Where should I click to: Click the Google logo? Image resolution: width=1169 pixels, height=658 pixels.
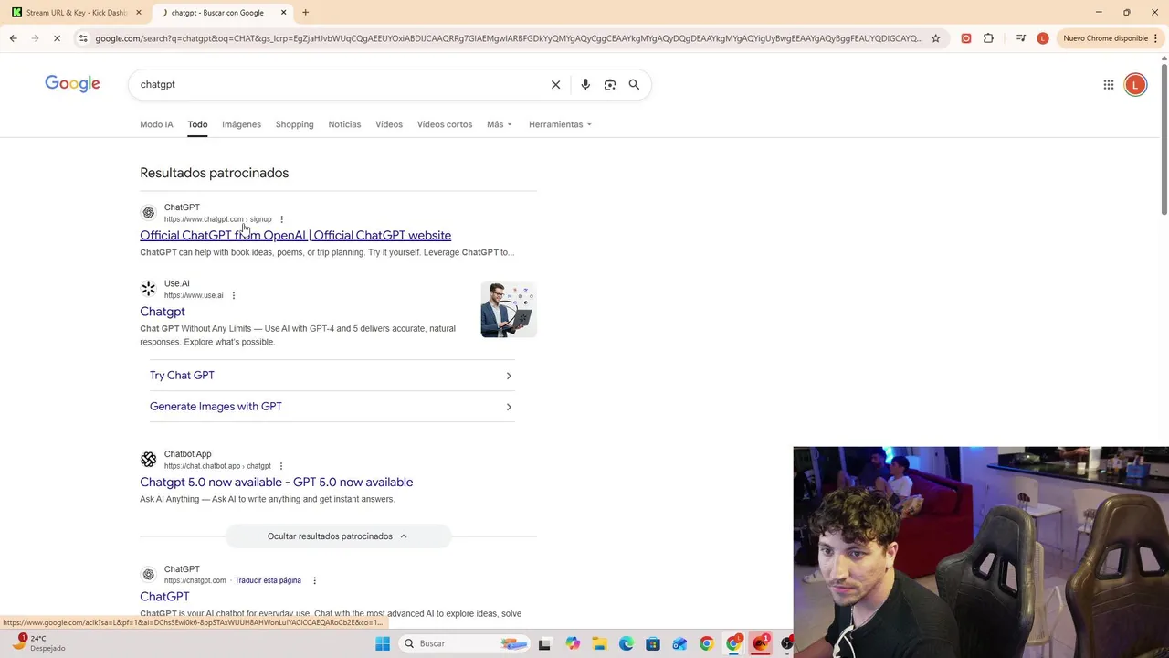tap(72, 84)
